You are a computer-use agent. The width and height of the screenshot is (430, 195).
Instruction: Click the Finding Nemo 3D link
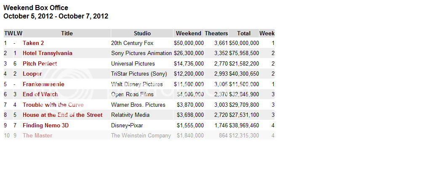[45, 125]
